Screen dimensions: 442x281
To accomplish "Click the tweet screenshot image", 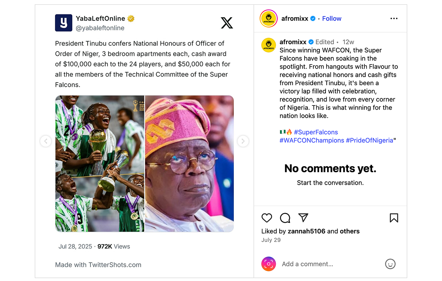I will 144,163.
